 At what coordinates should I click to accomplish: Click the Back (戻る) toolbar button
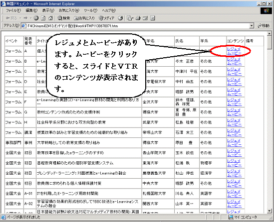(11, 18)
